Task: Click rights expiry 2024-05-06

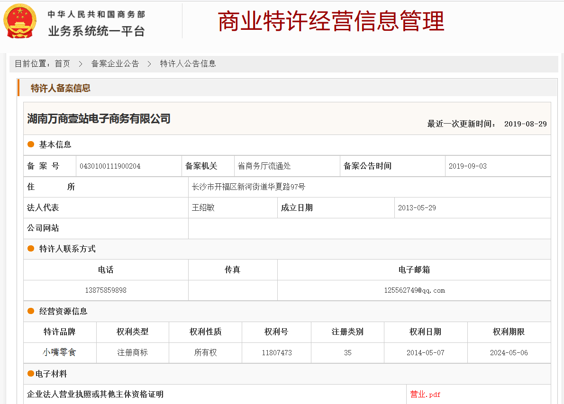Action: pos(509,353)
